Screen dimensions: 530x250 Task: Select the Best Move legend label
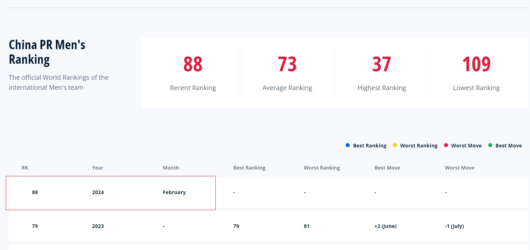[509, 146]
